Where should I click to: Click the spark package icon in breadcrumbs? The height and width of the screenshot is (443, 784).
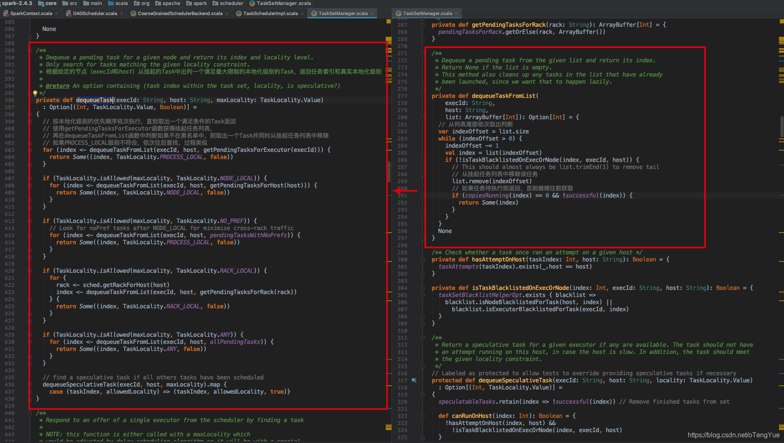[189, 3]
